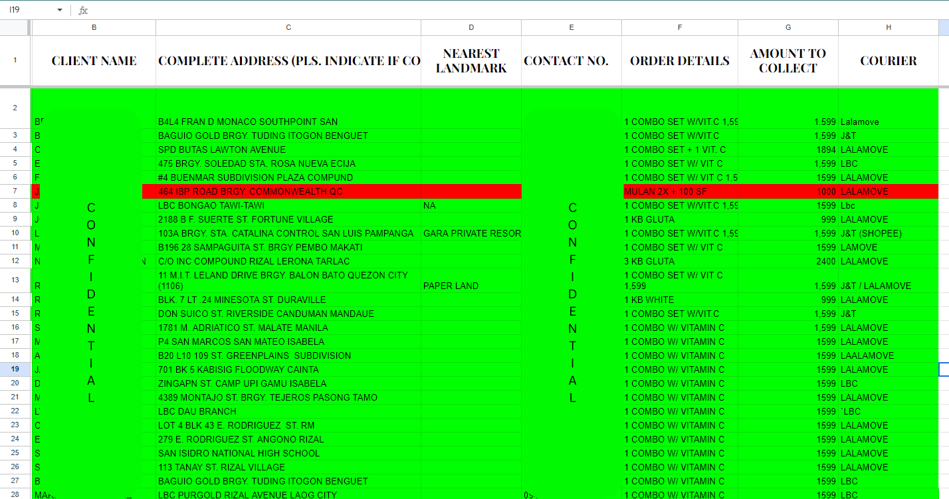
Task: Select column H header
Action: [889, 27]
